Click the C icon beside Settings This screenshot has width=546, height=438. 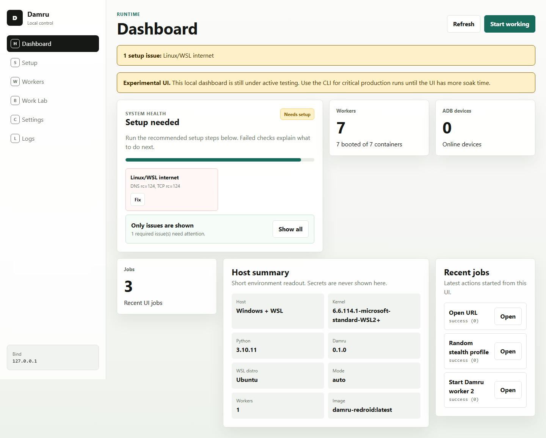click(x=15, y=119)
